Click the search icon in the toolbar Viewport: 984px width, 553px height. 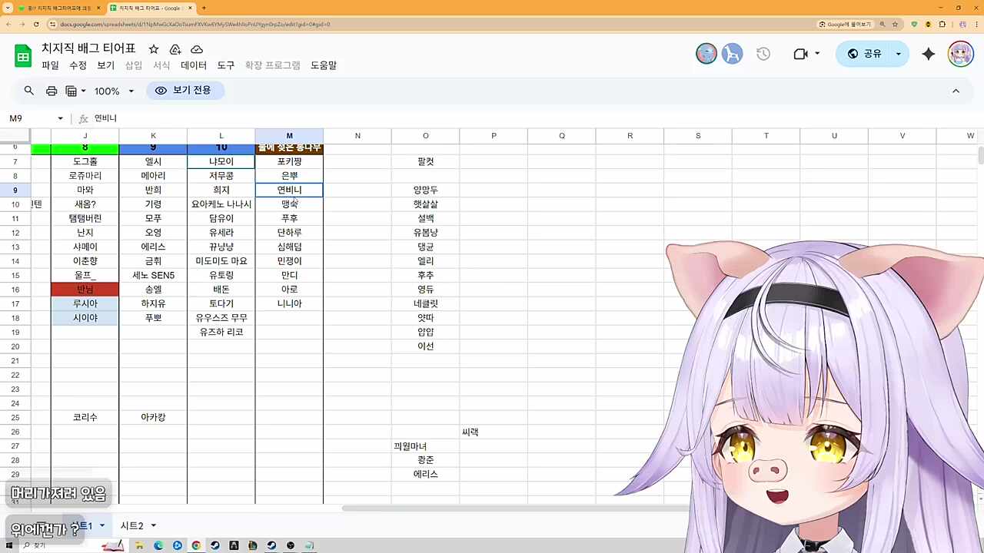click(x=28, y=91)
